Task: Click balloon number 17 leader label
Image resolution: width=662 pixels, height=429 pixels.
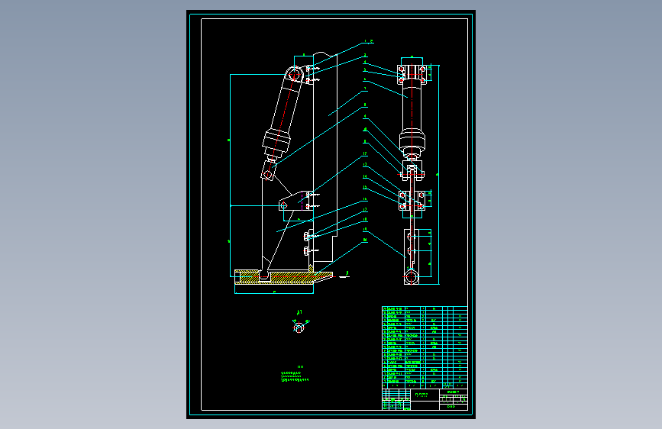Action: pos(365,210)
